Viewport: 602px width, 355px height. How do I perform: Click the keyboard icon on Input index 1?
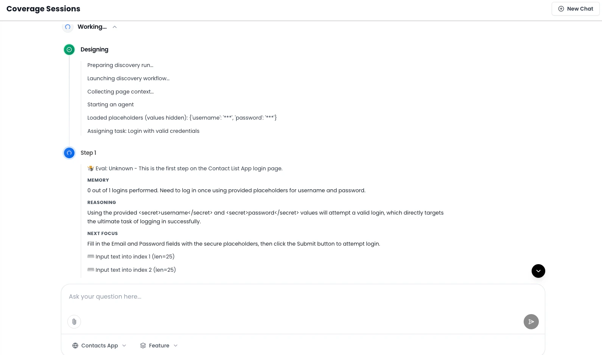click(x=91, y=257)
